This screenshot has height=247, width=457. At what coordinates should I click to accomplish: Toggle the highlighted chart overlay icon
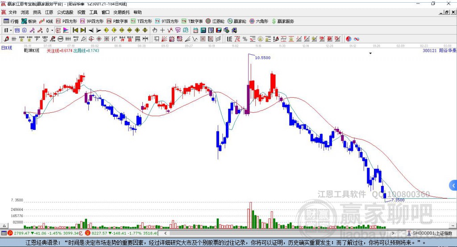click(17, 30)
